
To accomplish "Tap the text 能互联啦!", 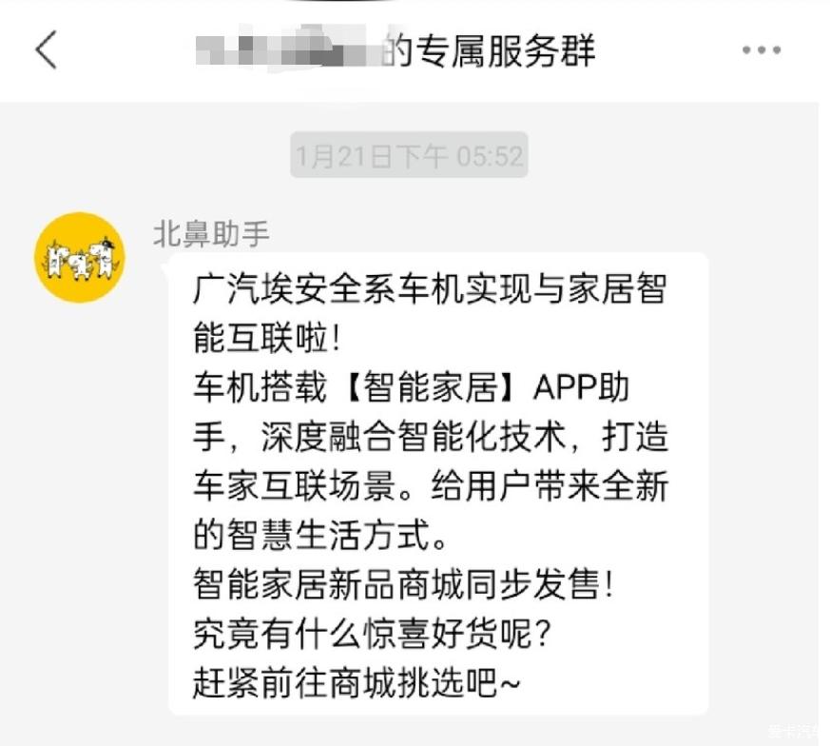I will tap(266, 338).
